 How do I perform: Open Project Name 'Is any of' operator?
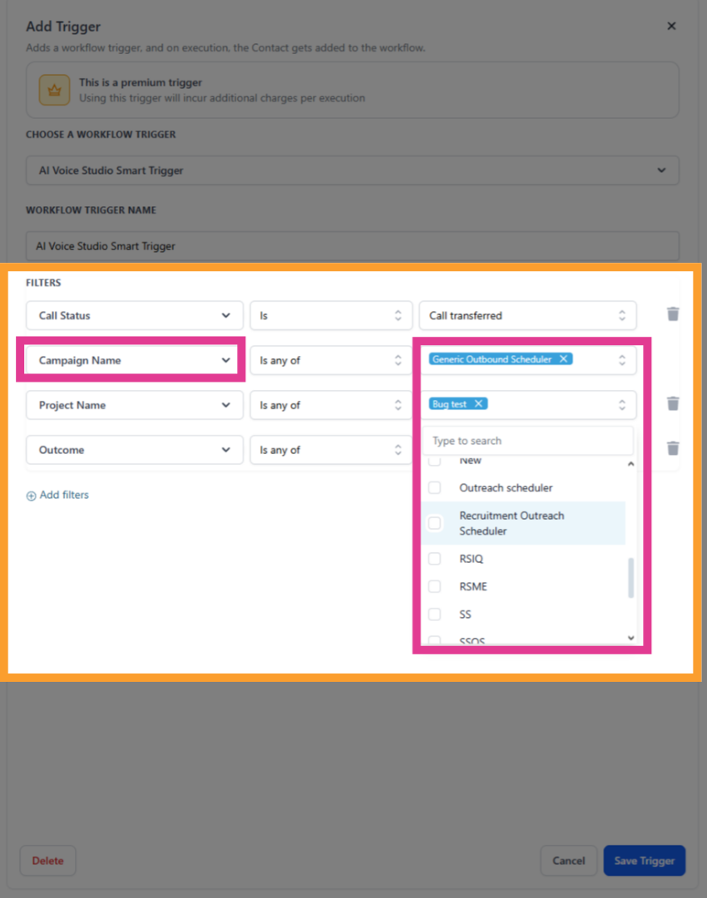(x=330, y=405)
